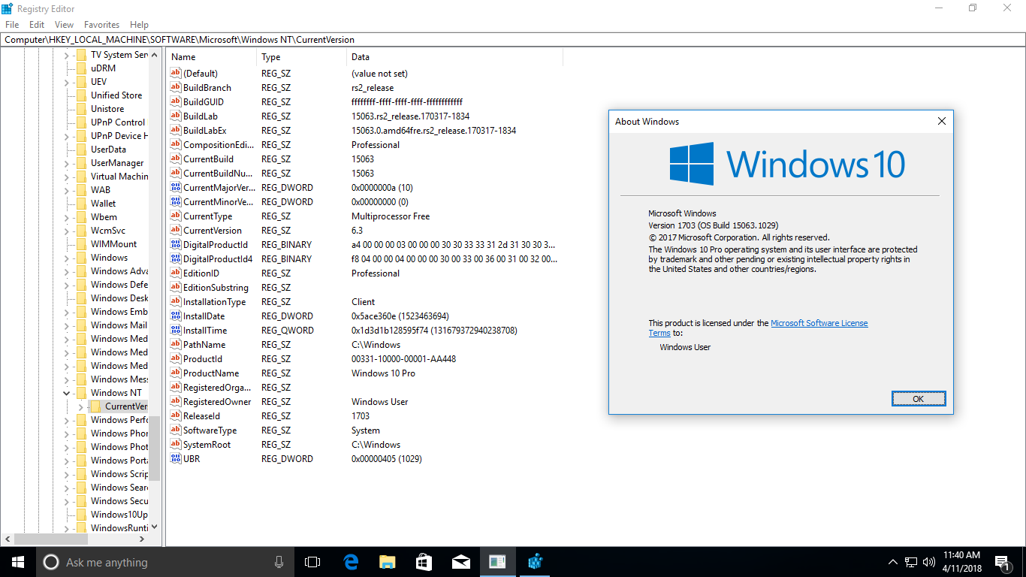Click the tree scroll down arrow
The image size is (1026, 577).
155,527
